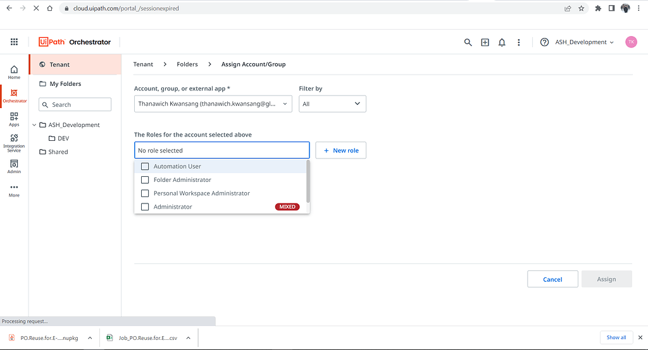Check the Automation User role checkbox
The image size is (648, 350).
click(145, 167)
